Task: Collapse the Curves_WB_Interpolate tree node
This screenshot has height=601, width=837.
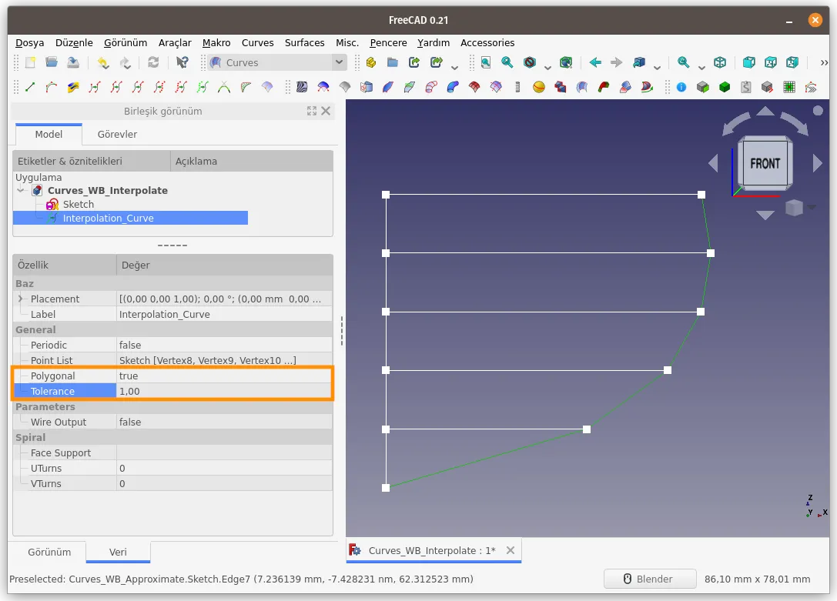Action: pos(21,190)
